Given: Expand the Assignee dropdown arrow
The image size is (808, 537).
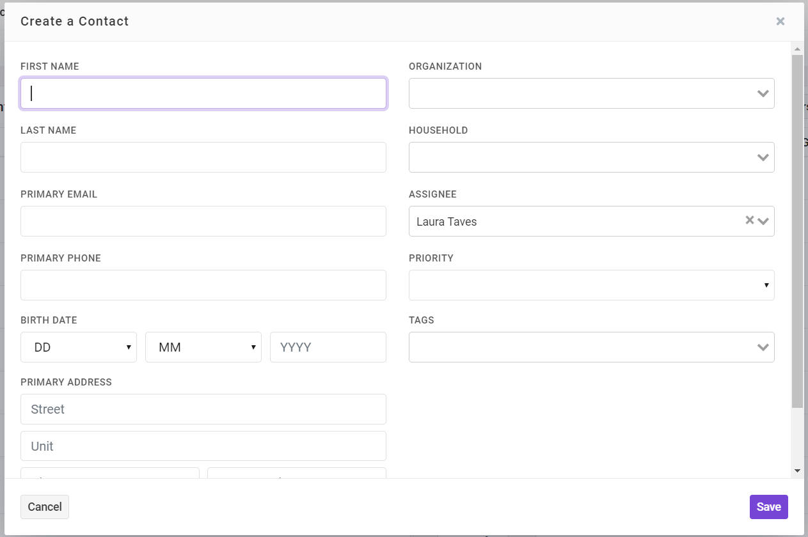Looking at the screenshot, I should click(763, 221).
